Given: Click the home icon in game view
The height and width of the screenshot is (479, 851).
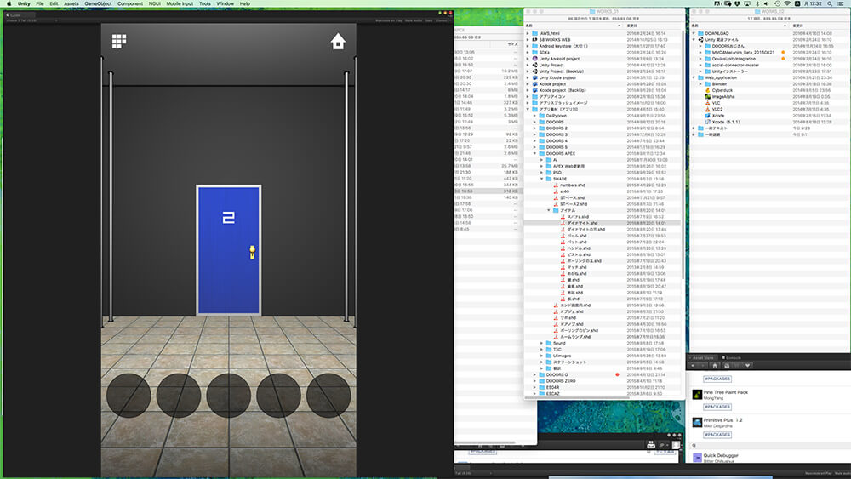Looking at the screenshot, I should pos(338,42).
